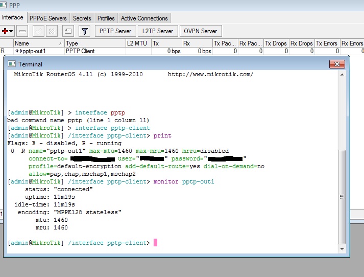Select the pptp-out1 interface row
The image size is (364, 277).
[x=182, y=51]
